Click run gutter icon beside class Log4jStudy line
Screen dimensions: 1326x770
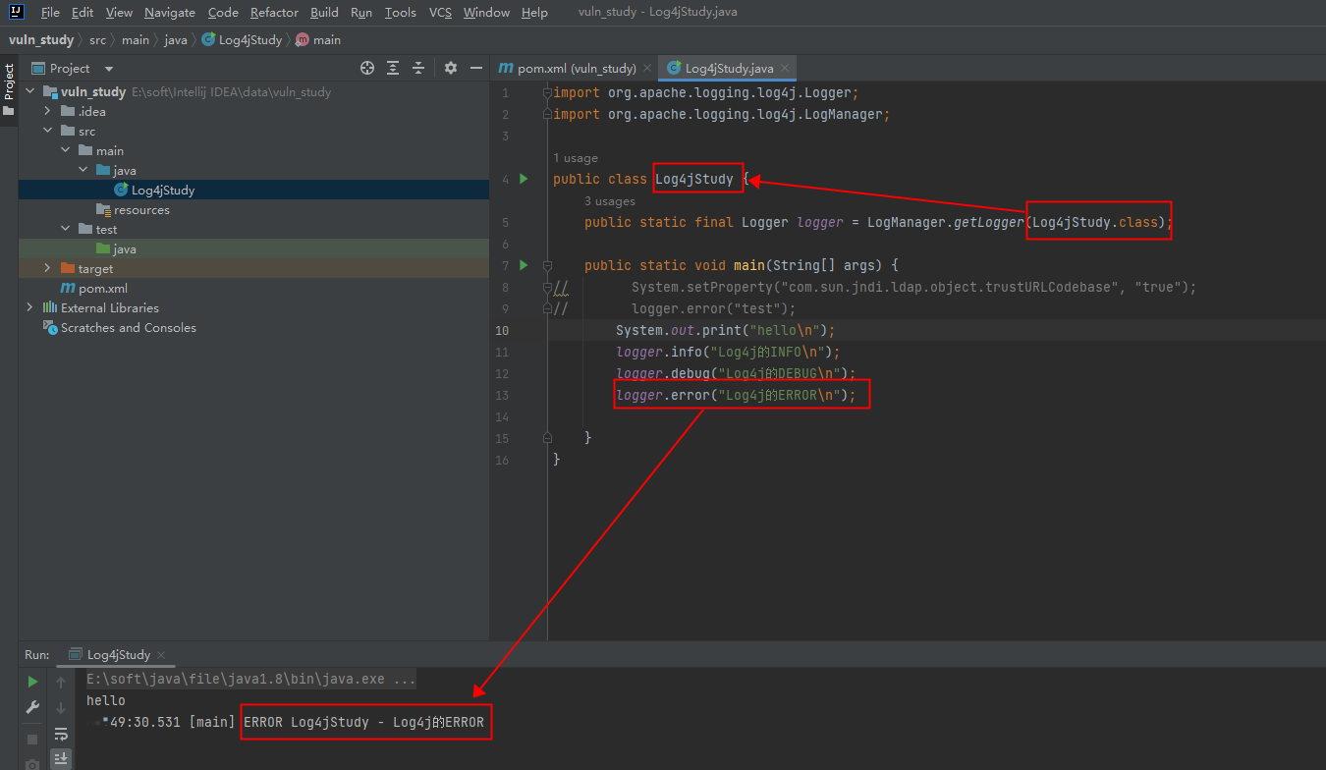[x=524, y=179]
